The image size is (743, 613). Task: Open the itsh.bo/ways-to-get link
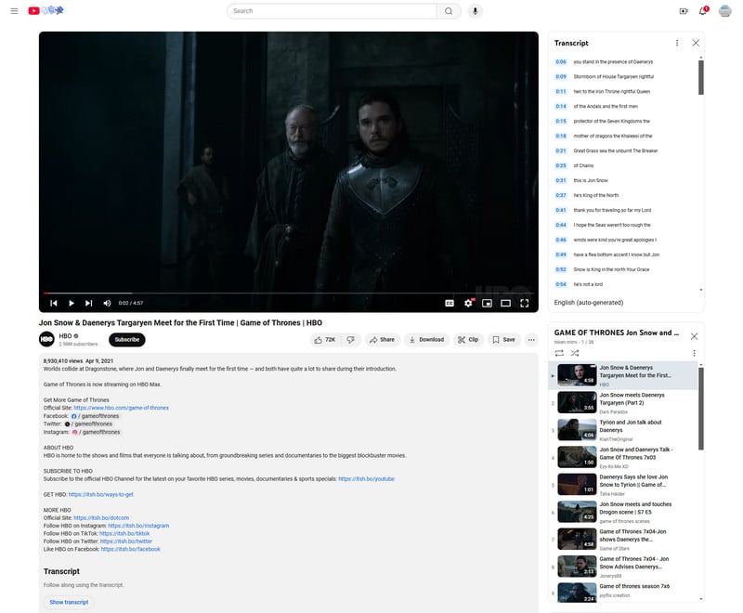pos(101,494)
